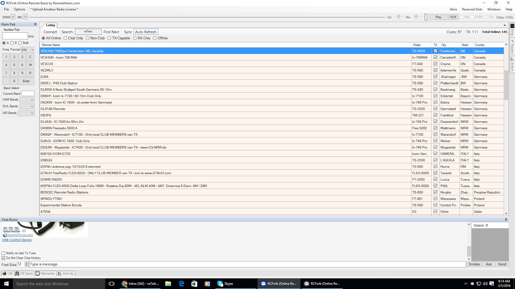
Task: Increase chat font size with stepper
Action: 26,263
